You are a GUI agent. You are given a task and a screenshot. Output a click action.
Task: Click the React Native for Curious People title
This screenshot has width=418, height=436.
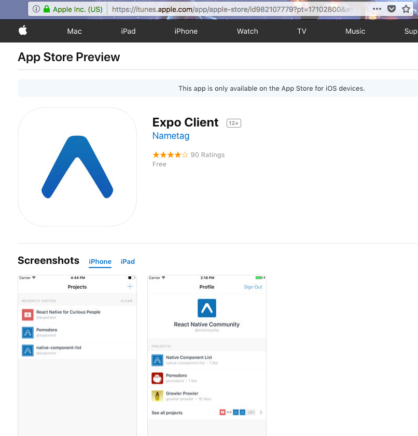(x=68, y=312)
